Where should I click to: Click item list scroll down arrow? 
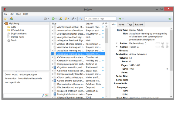pos(106,97)
